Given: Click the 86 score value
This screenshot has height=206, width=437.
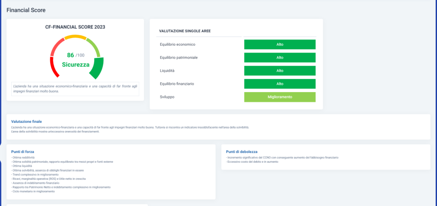Looking at the screenshot, I should [x=70, y=55].
